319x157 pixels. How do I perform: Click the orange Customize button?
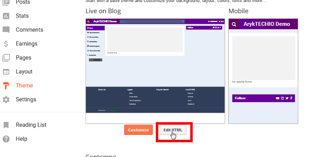point(139,130)
